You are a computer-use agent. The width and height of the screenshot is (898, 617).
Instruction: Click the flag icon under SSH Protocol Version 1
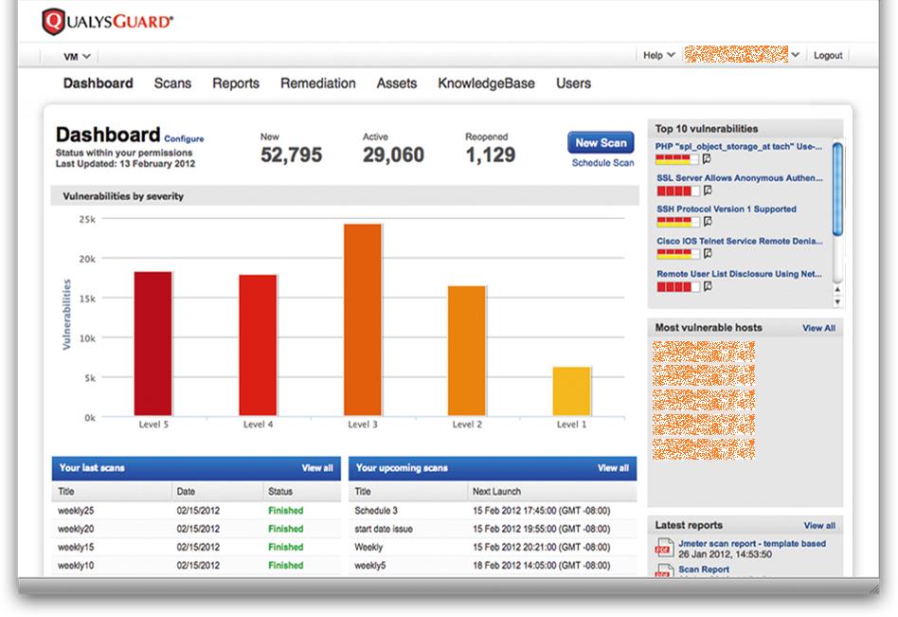pyautogui.click(x=709, y=221)
